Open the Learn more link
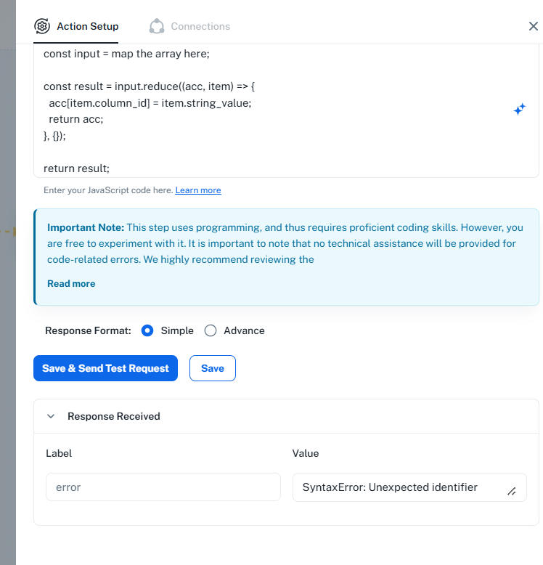Viewport: 543px width, 565px height. 198,190
